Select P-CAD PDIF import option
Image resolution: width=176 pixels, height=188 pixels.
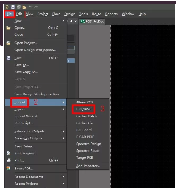point(88,137)
